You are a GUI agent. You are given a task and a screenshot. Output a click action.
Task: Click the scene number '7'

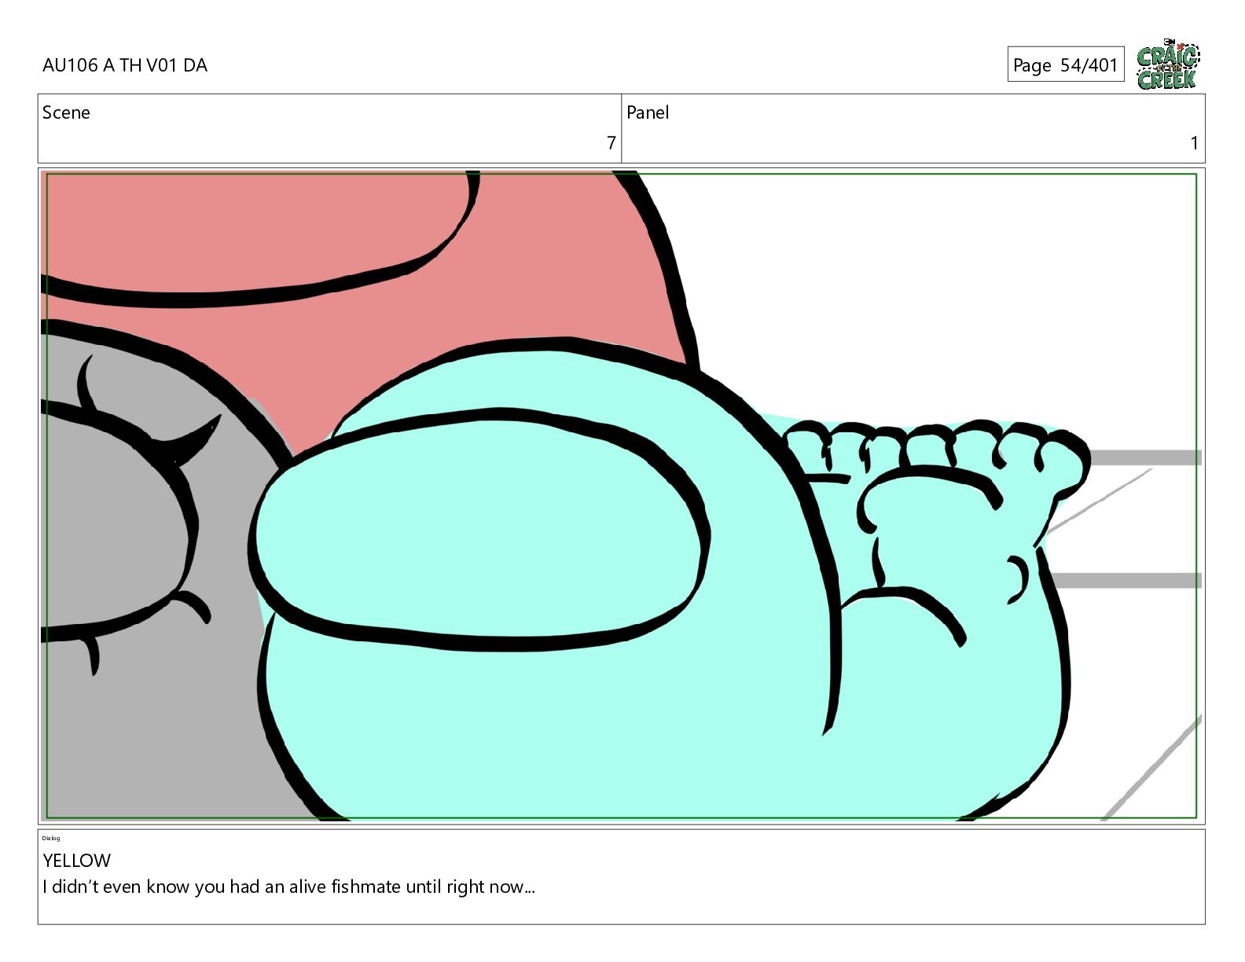point(611,143)
